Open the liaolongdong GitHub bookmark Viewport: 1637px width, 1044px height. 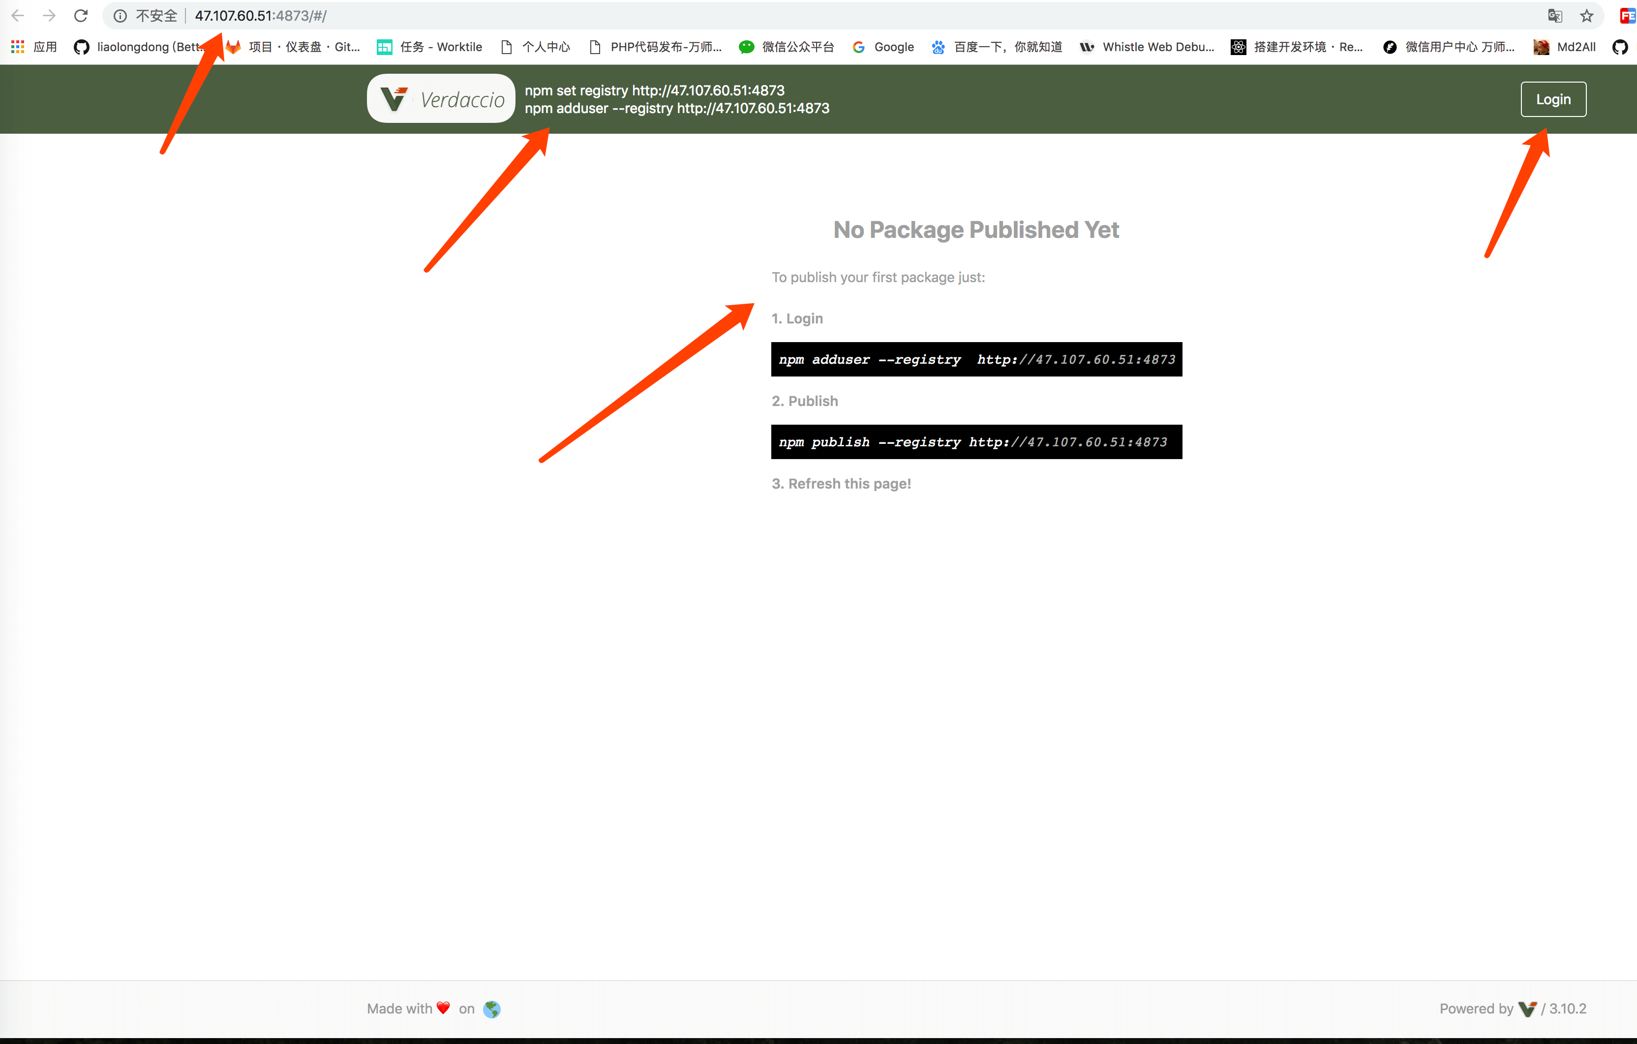coord(139,47)
